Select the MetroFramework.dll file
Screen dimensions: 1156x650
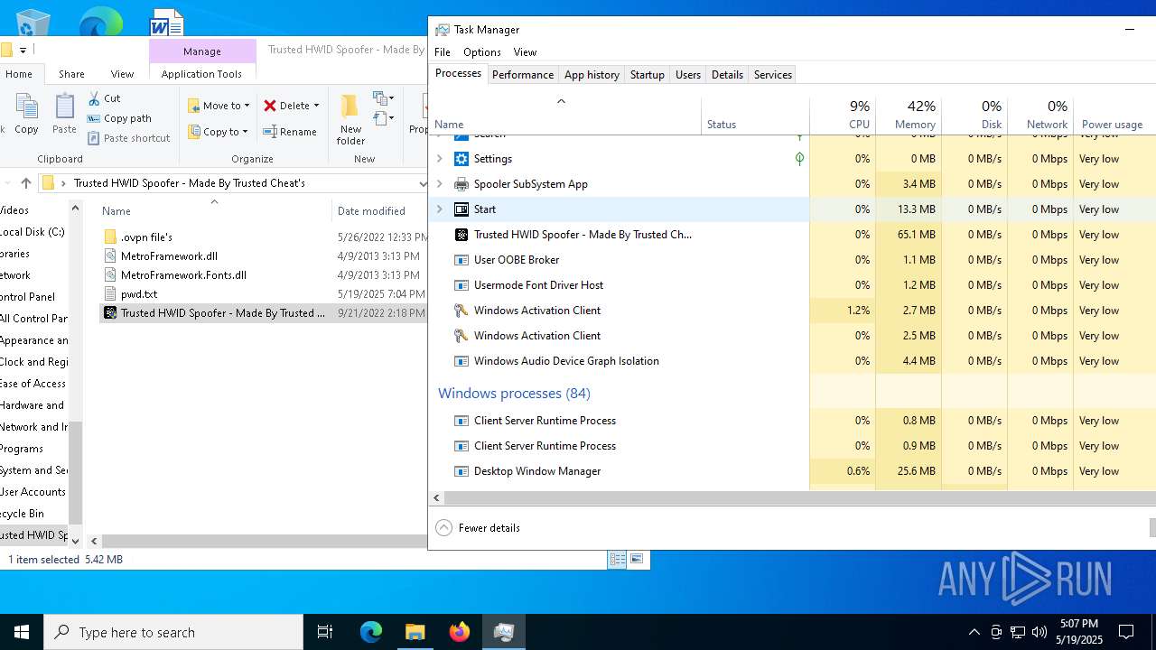[x=169, y=255]
